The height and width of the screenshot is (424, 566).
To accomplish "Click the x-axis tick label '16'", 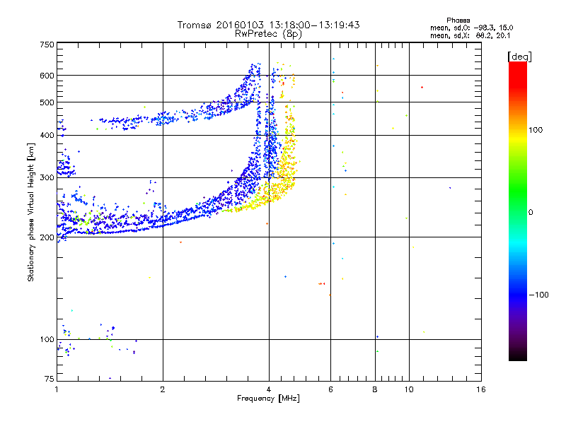I will coord(481,389).
